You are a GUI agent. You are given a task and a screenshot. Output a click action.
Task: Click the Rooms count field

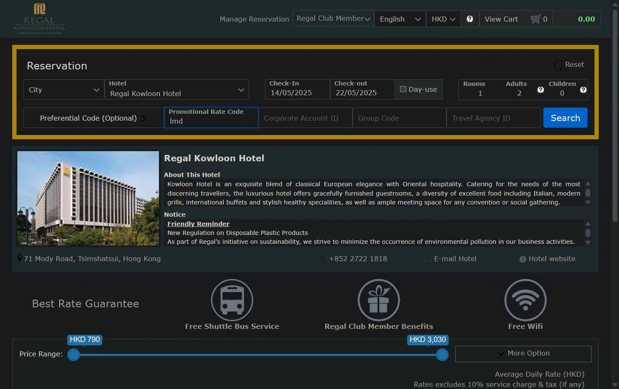point(480,93)
